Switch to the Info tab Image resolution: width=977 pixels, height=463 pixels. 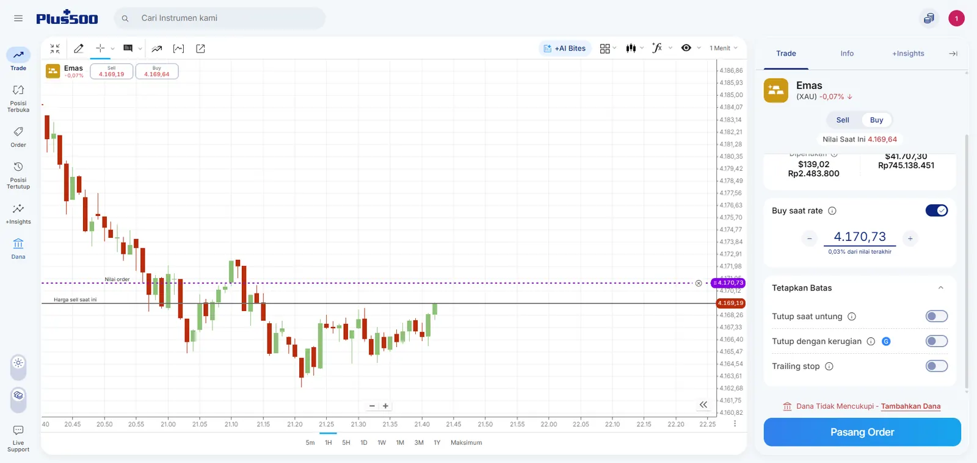click(847, 54)
